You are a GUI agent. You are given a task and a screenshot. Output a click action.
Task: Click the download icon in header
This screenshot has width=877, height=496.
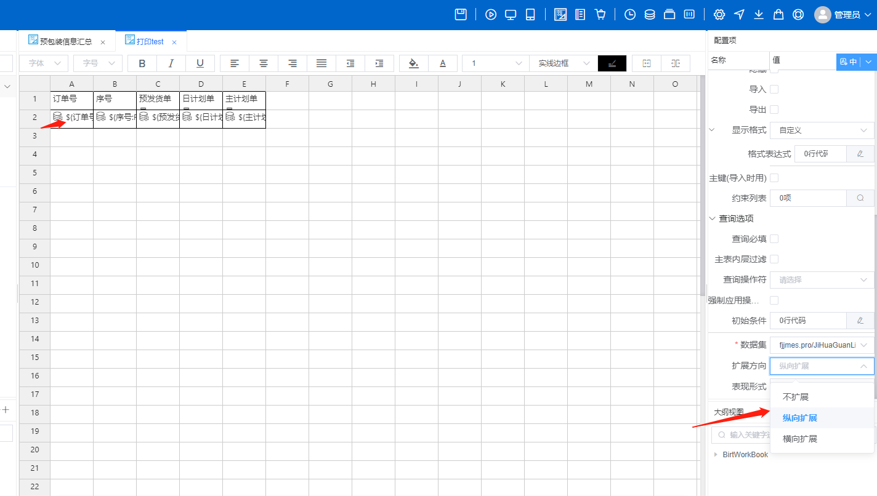coord(759,15)
